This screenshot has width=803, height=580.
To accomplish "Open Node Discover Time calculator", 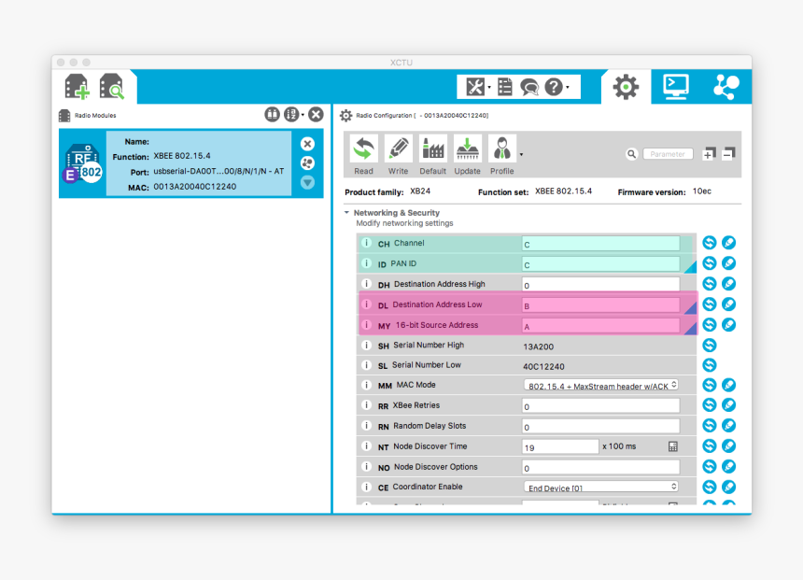I will 673,446.
